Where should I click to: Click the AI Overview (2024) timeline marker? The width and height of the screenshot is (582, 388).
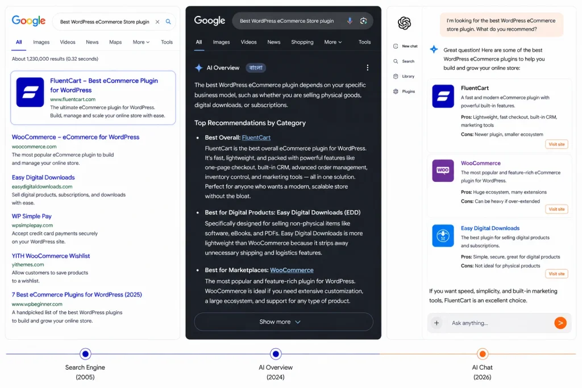276,354
